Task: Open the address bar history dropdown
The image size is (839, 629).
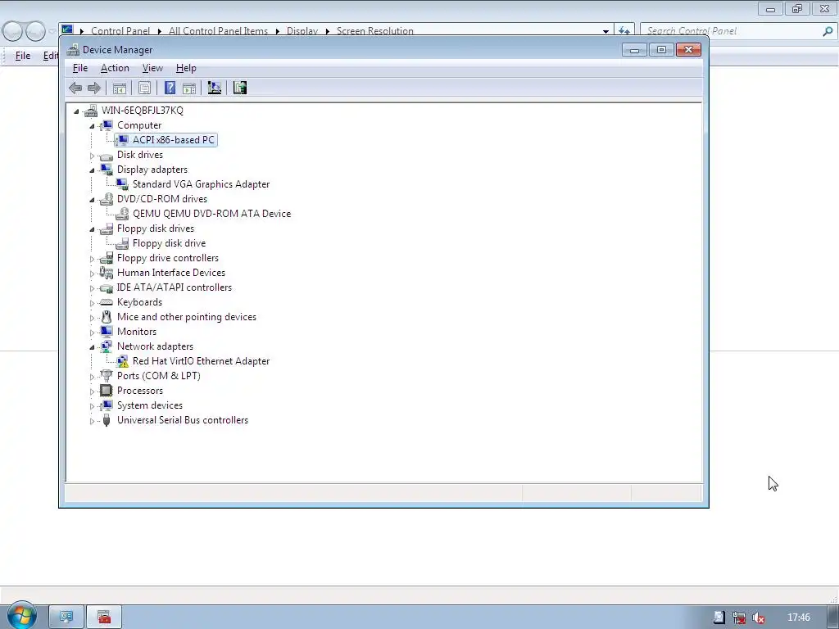Action: (x=605, y=31)
